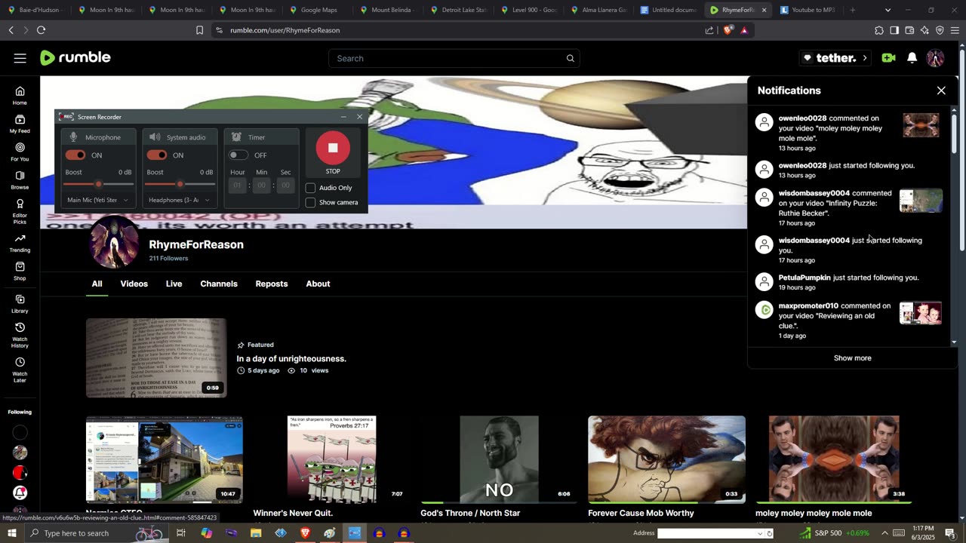Open the browser tab search dropdown
Screen dimensions: 966x543
click(x=888, y=10)
